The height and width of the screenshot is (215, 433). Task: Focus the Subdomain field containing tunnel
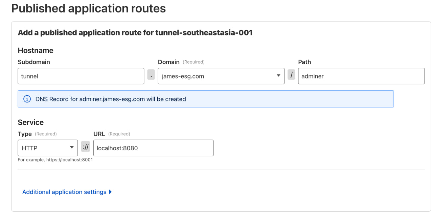81,76
